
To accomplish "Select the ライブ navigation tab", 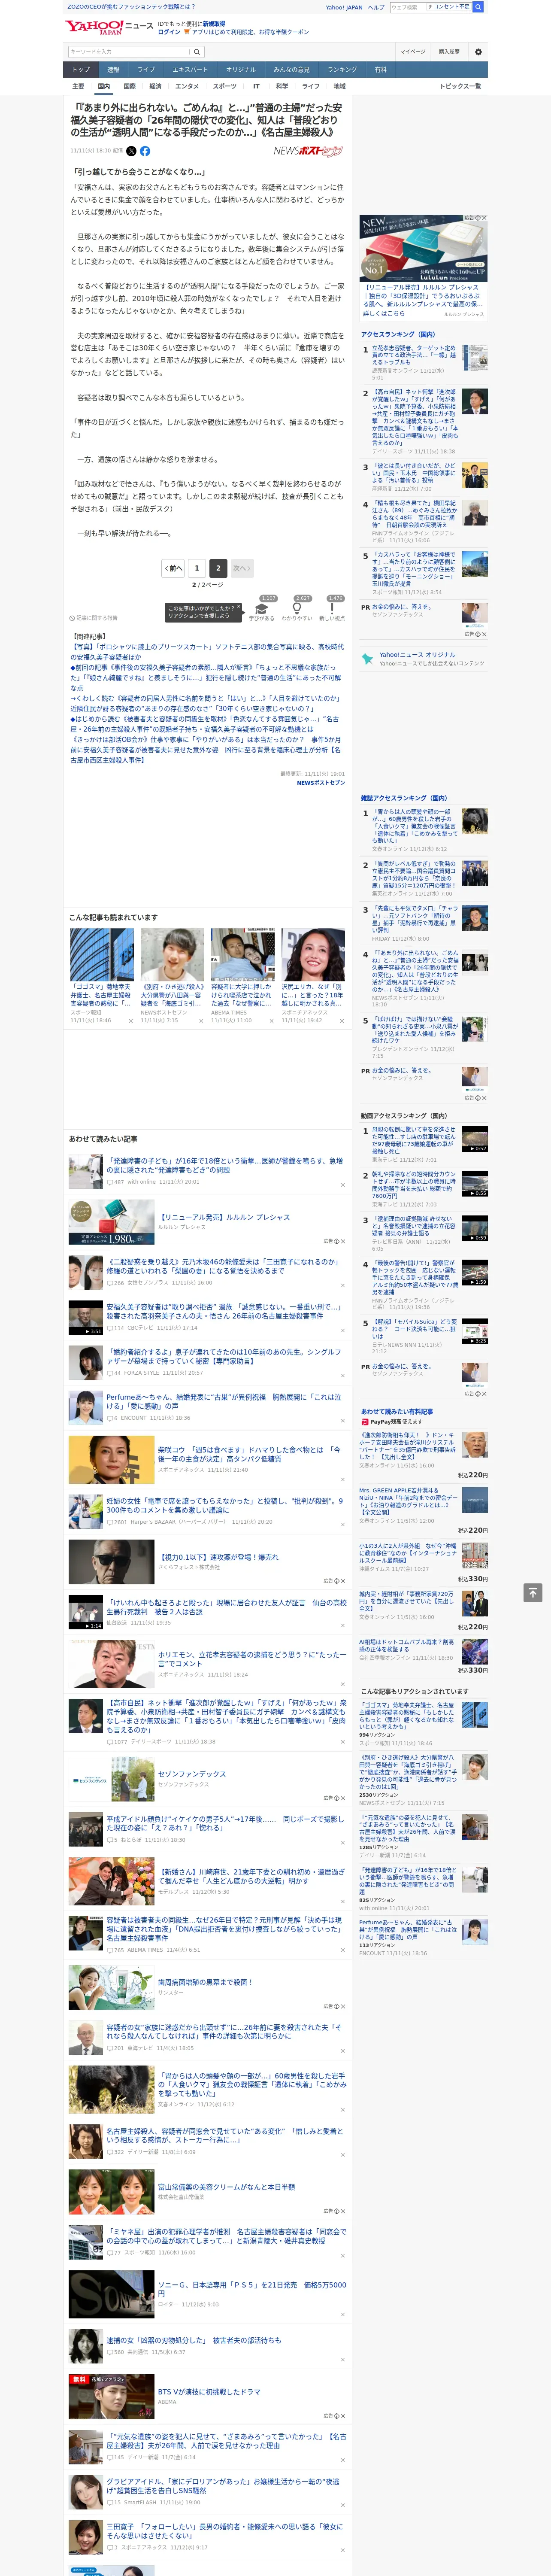I will (x=146, y=70).
